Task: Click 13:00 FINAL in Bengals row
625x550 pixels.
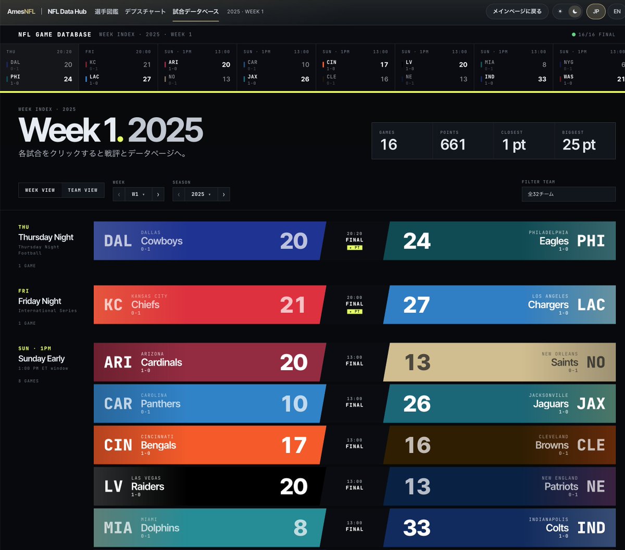Action: [355, 443]
